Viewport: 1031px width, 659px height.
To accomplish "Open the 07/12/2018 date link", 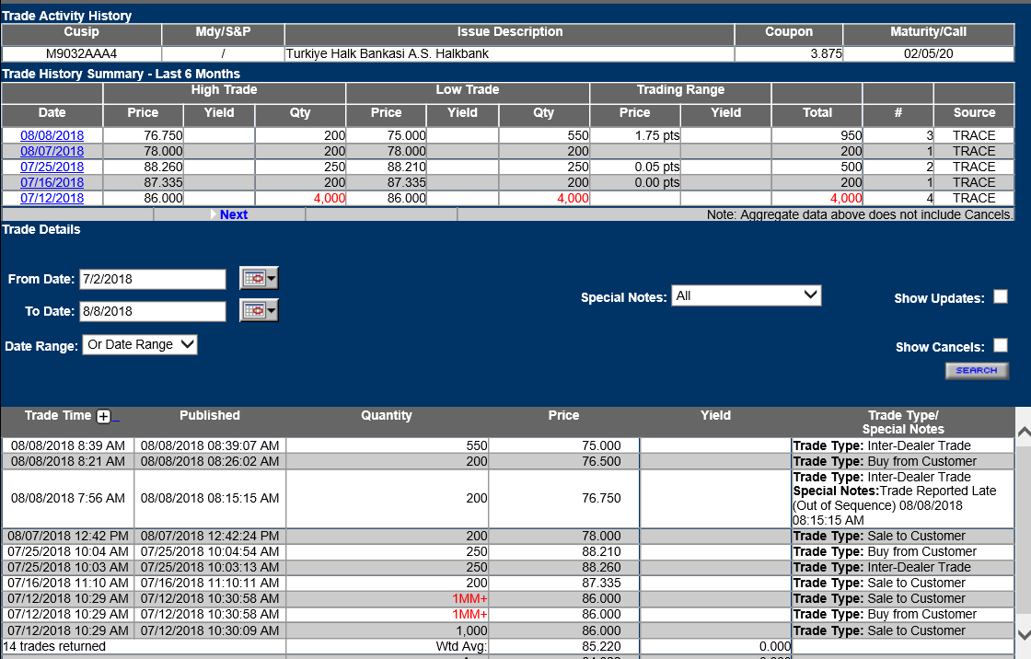I will (52, 198).
